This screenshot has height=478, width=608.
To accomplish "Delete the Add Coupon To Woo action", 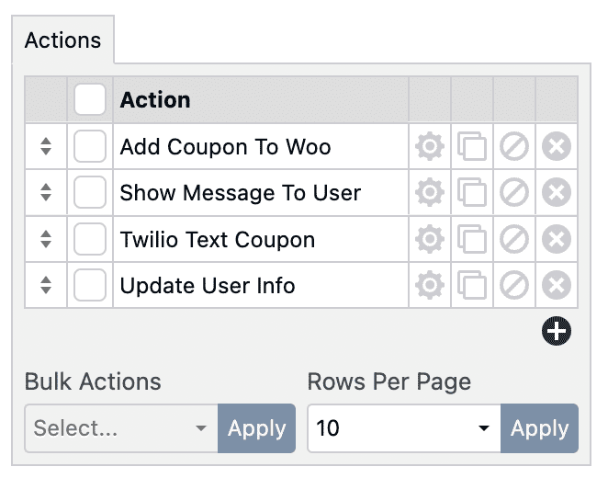I will [x=557, y=147].
